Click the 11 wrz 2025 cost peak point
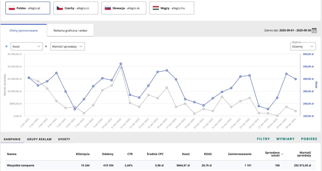The image size is (322, 171). tap(121, 64)
